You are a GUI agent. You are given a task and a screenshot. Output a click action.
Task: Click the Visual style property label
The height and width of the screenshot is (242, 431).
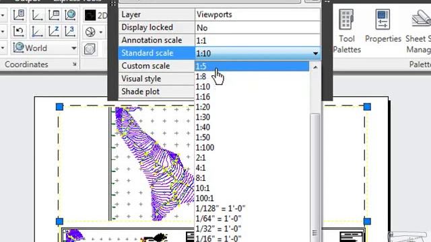click(156, 79)
